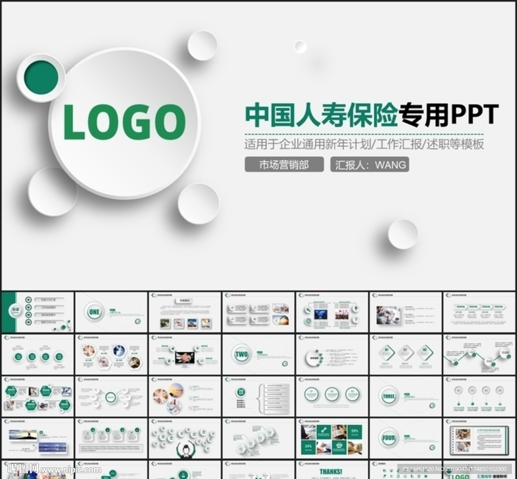Open the slide thumbnail with central monitor image

185,354
